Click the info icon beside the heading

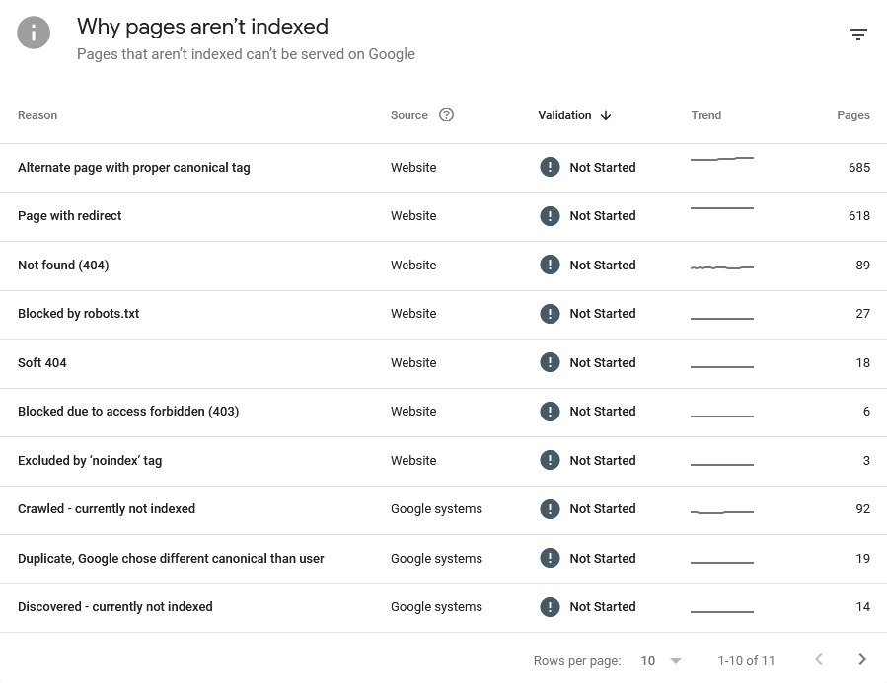pos(34,33)
